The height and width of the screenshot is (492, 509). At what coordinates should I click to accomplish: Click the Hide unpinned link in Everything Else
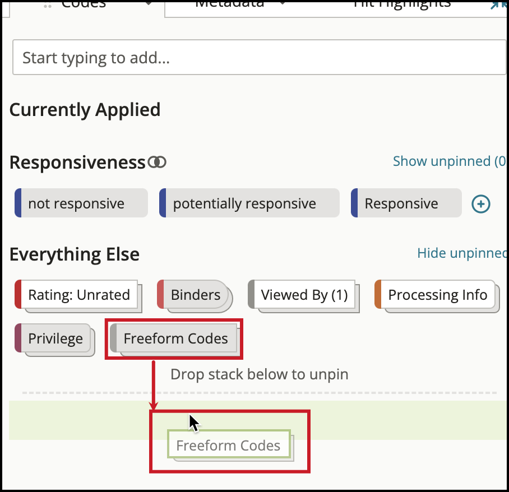click(x=462, y=253)
